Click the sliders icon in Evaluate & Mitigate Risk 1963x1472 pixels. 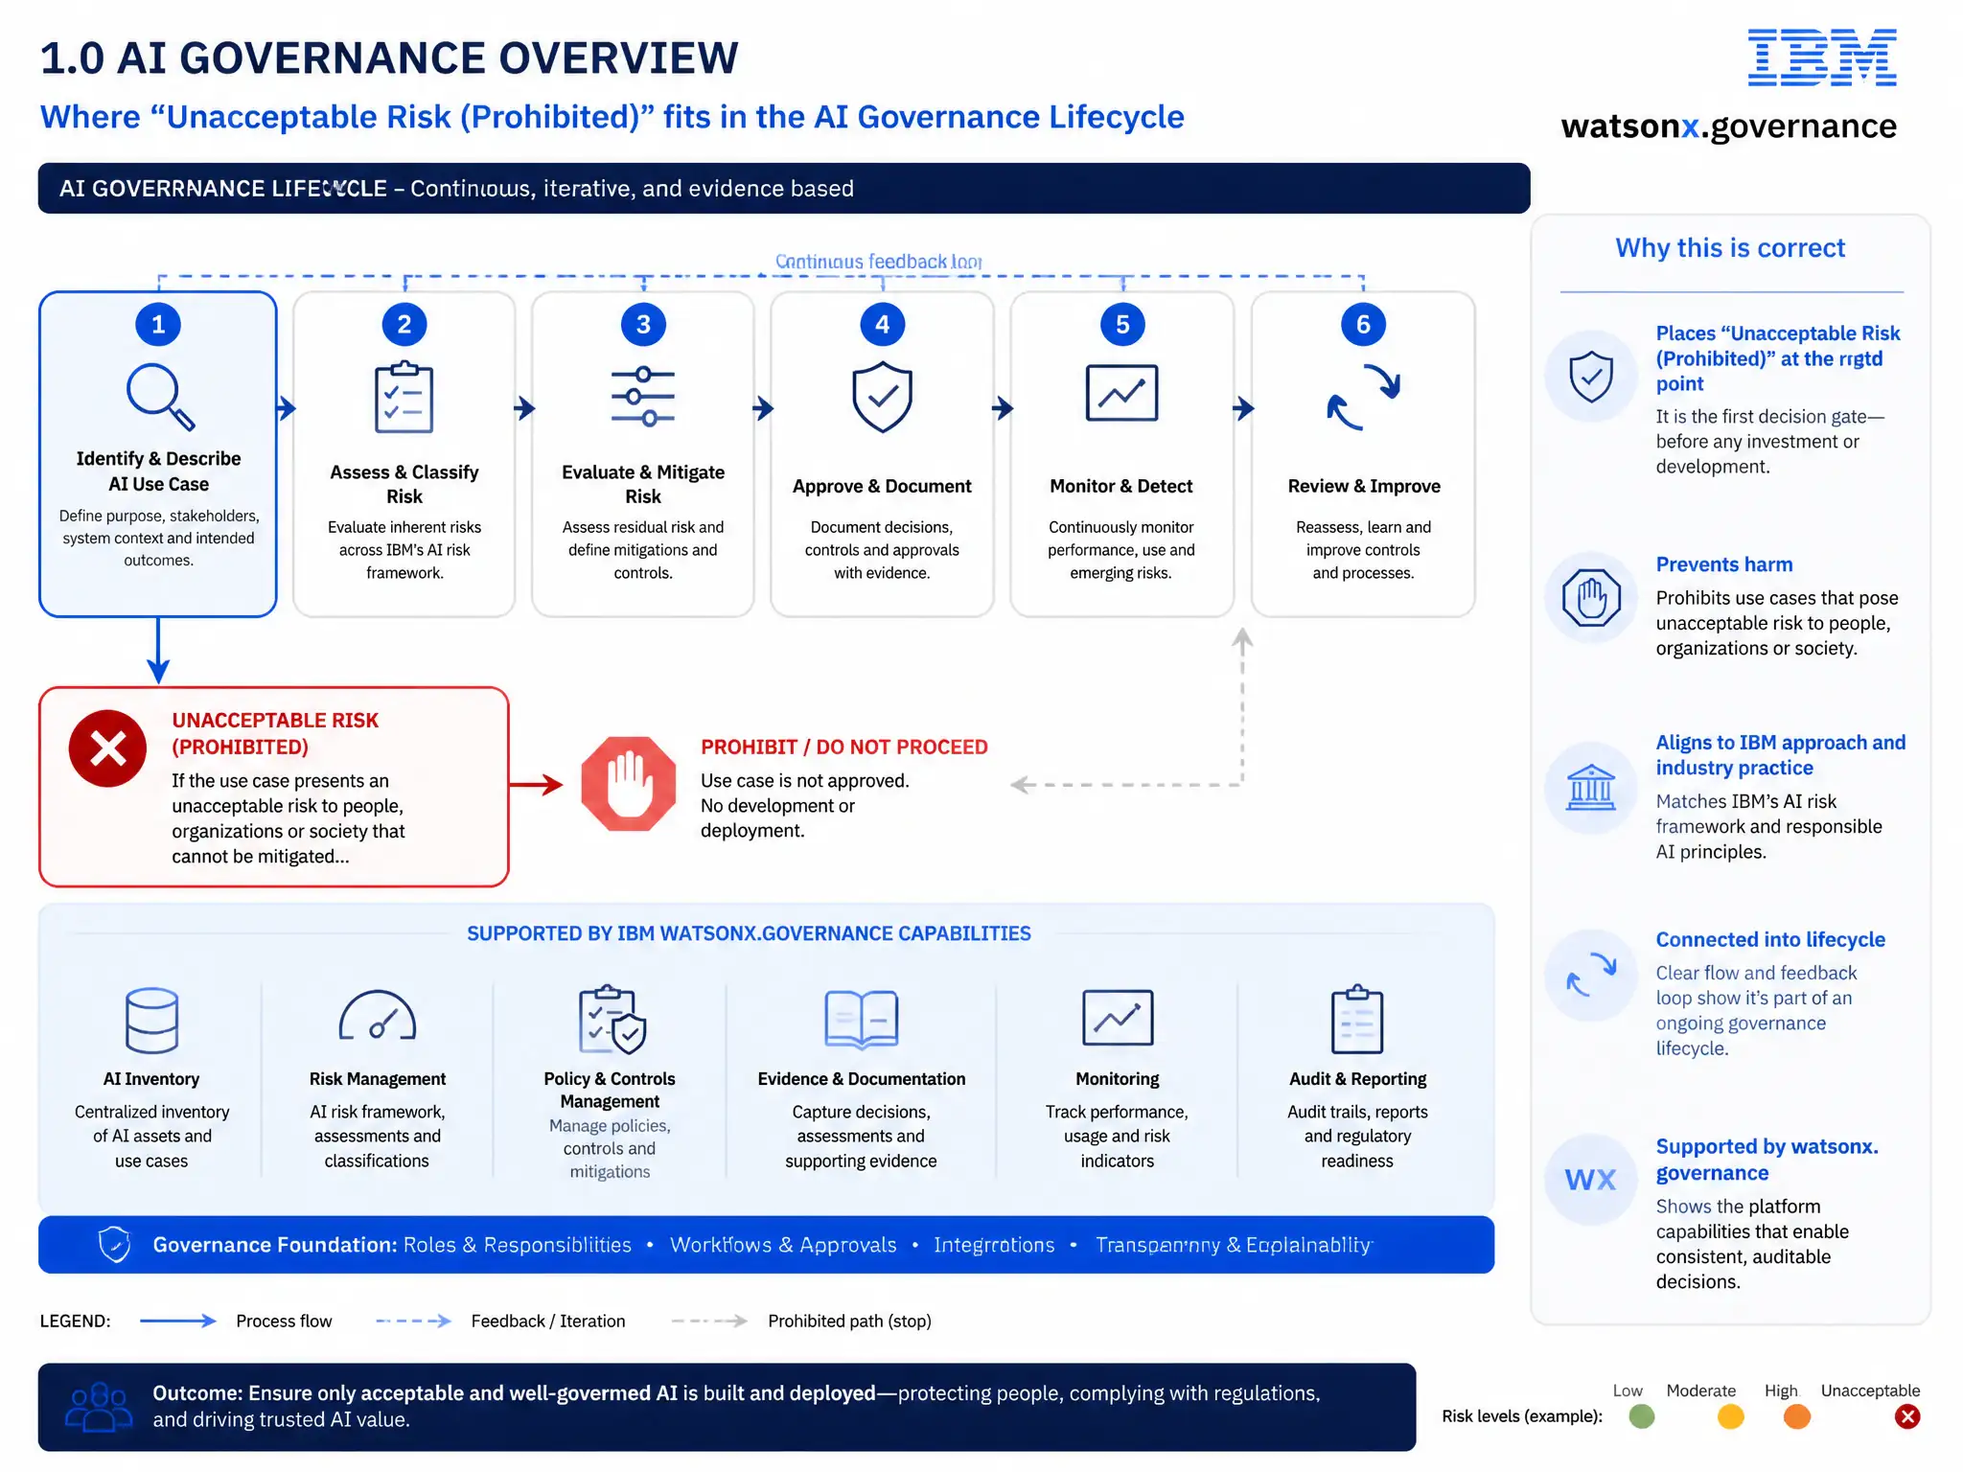coord(643,396)
